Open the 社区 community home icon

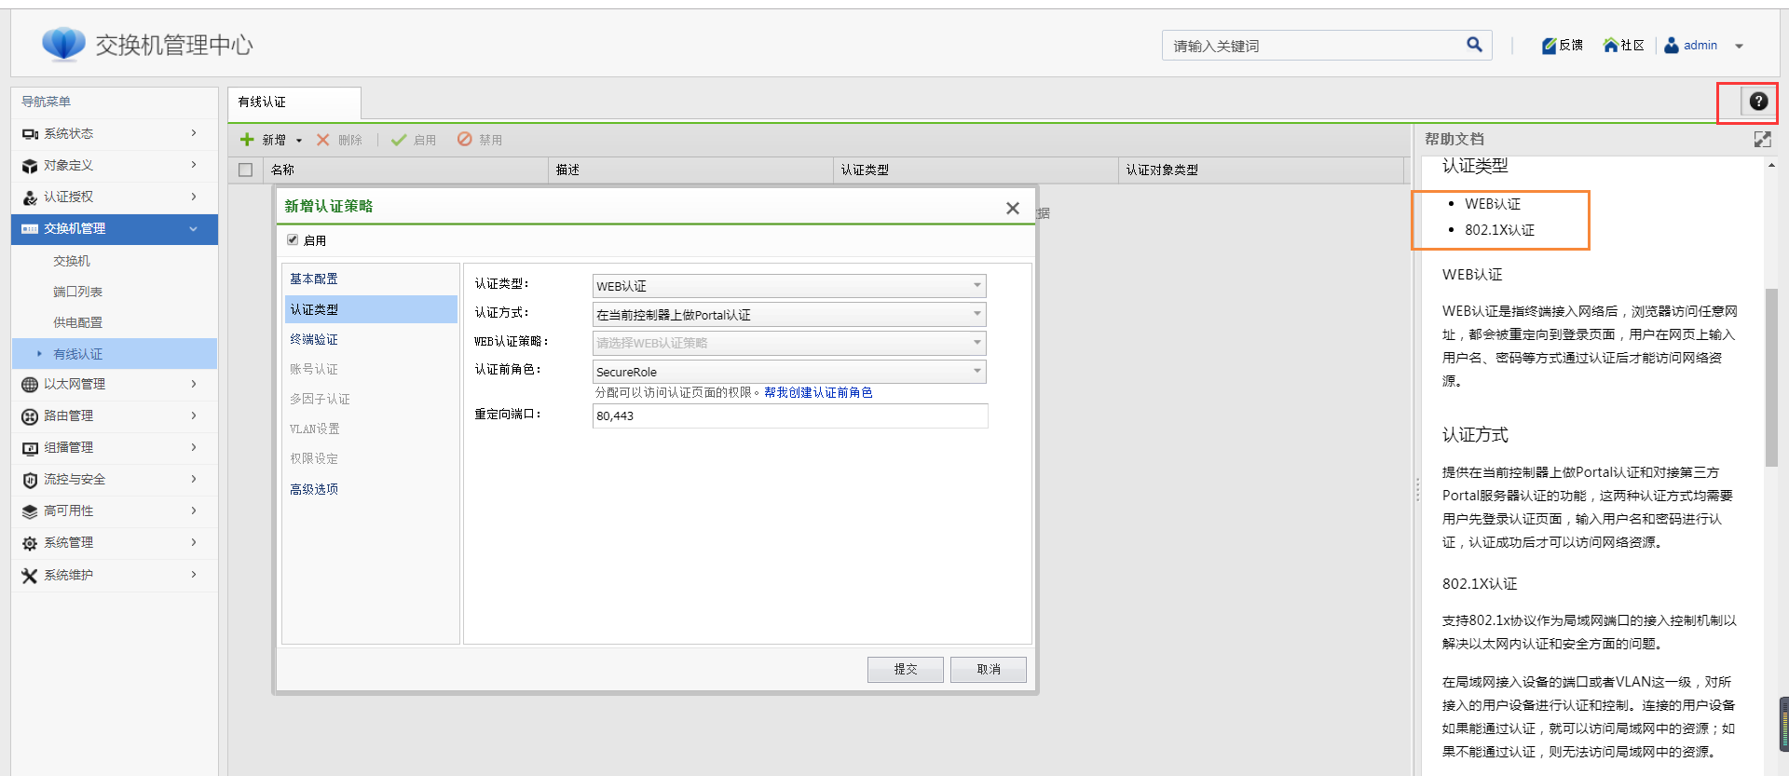tap(1610, 45)
